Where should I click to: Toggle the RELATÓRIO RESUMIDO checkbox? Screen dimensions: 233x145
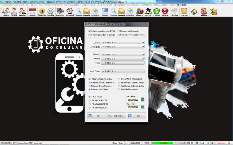(x=90, y=79)
